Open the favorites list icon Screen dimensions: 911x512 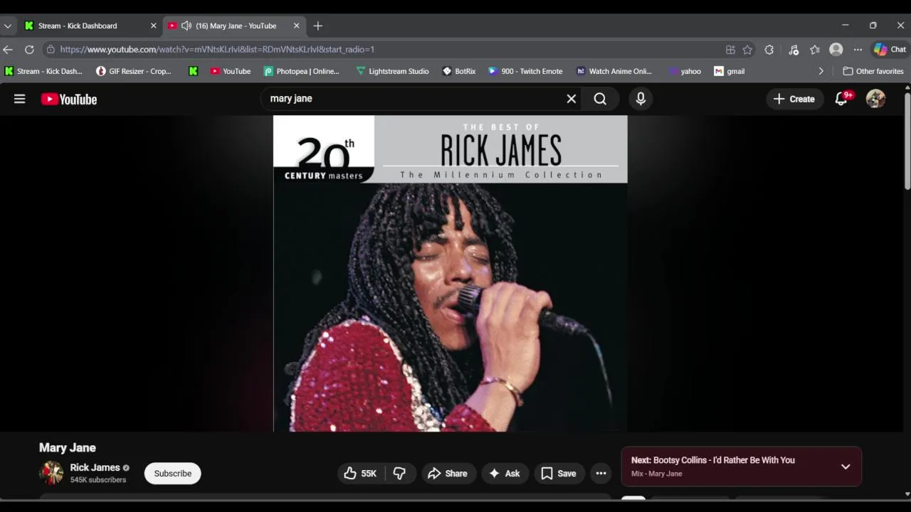click(x=815, y=50)
